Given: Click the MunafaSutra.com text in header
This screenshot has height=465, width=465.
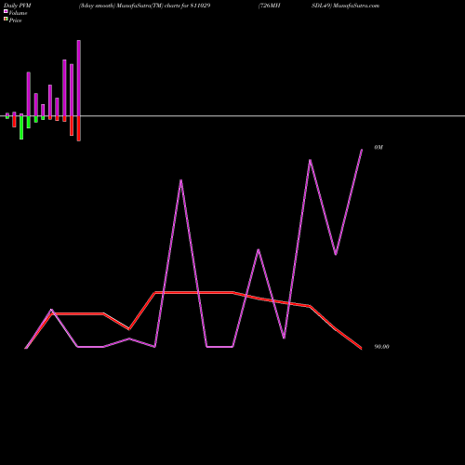Looking at the screenshot, I should point(356,6).
